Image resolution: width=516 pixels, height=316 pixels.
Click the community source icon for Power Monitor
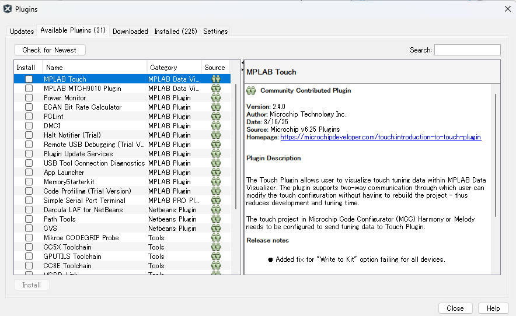point(216,98)
